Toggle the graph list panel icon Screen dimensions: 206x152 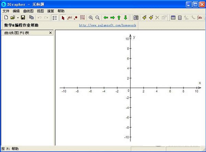(x=55, y=17)
